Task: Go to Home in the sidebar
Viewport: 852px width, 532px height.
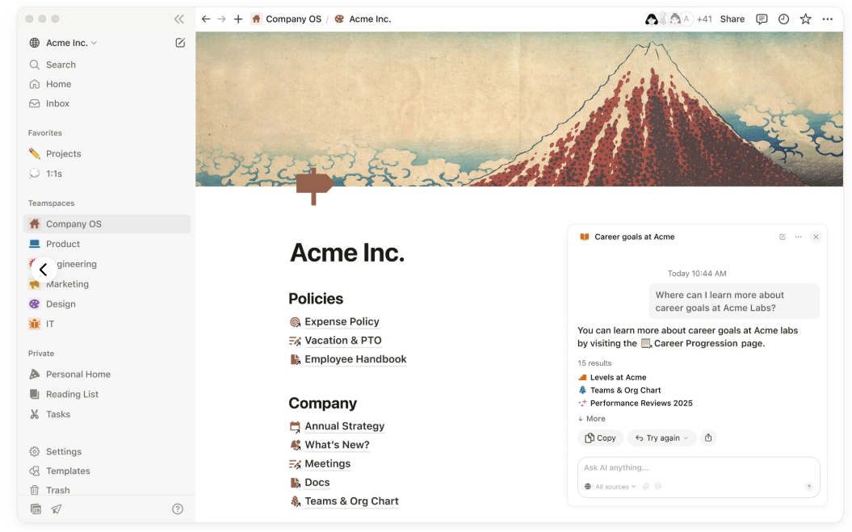Action: click(107, 84)
